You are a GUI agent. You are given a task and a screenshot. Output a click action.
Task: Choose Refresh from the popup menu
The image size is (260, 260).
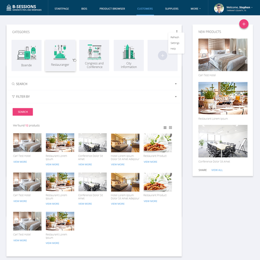coord(175,37)
